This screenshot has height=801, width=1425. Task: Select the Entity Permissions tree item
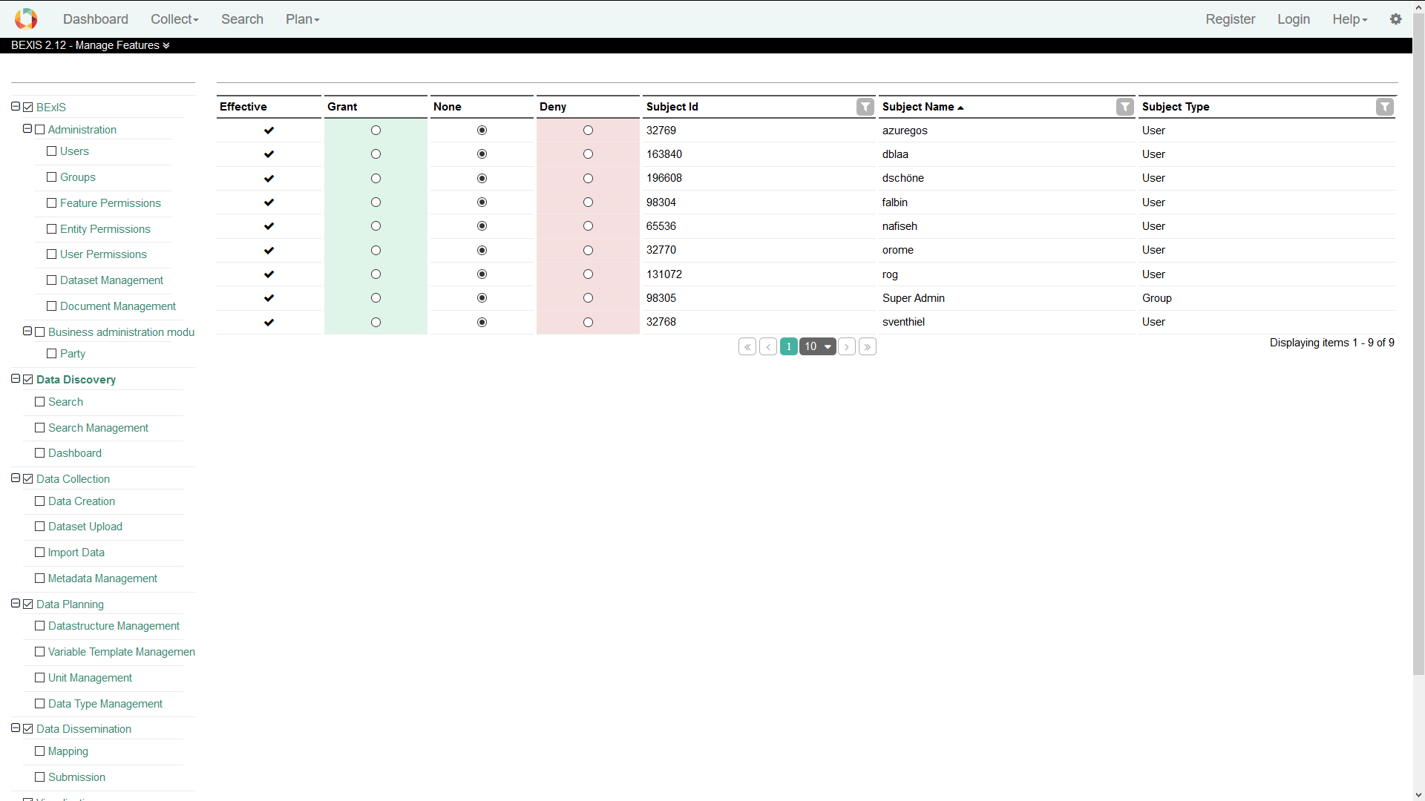coord(105,229)
